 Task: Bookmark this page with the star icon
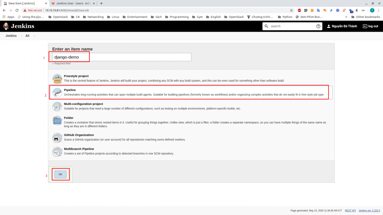(291, 10)
